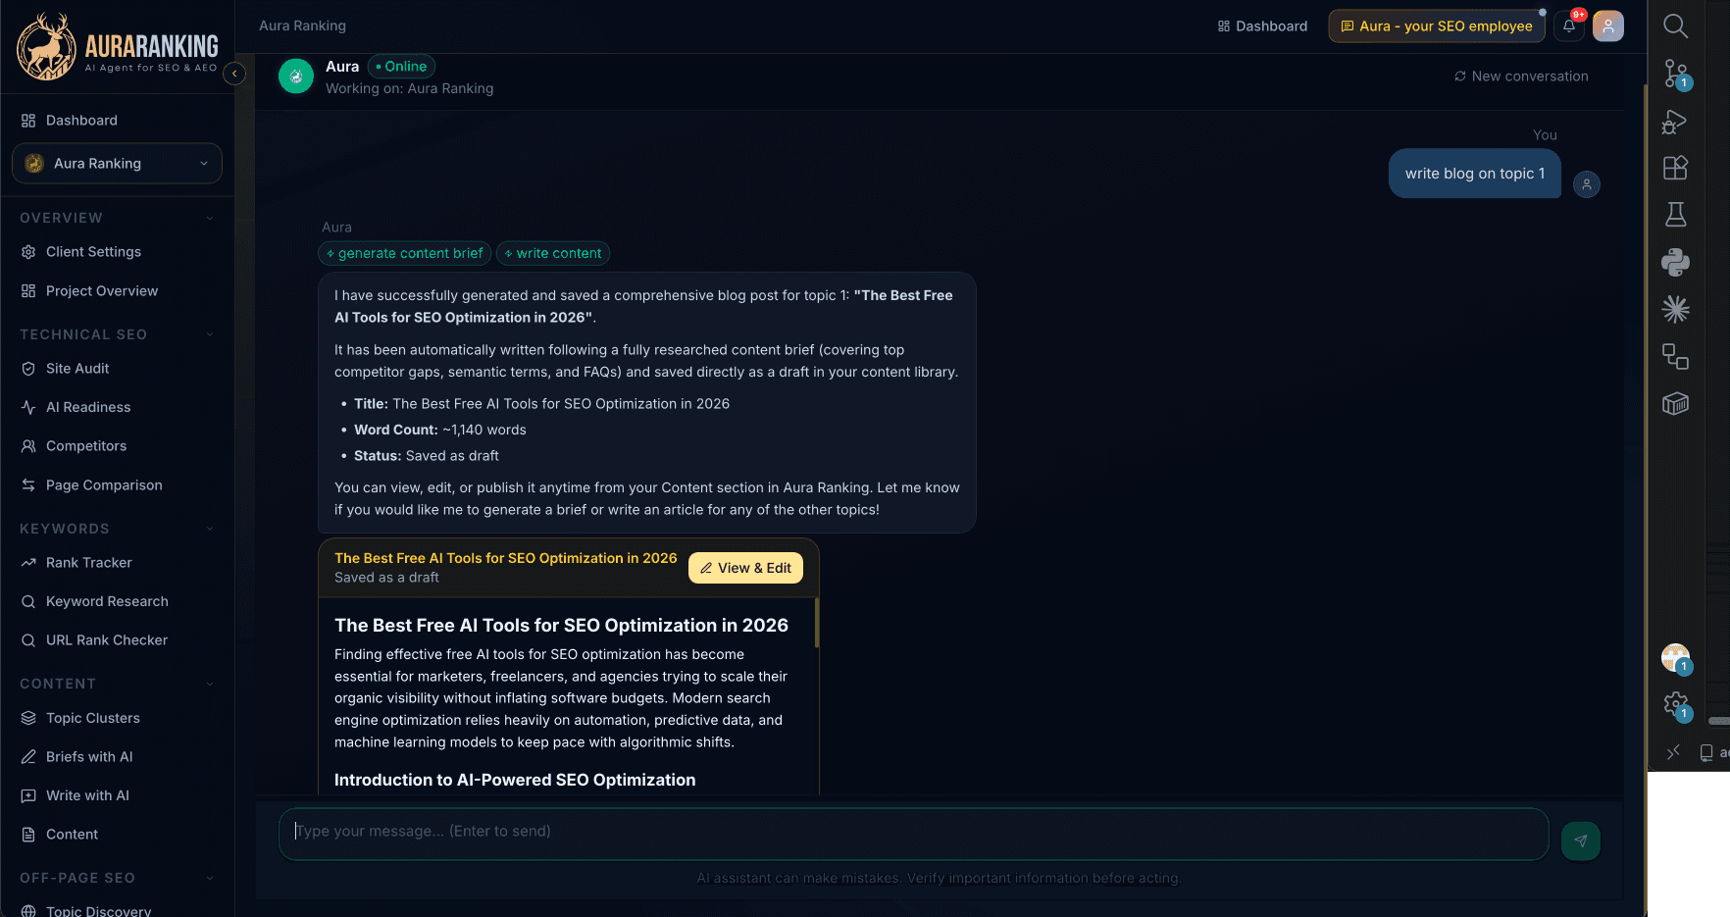Click "Working on: Aura Ranking" text
Viewport: 1730px width, 917px height.
tap(410, 88)
